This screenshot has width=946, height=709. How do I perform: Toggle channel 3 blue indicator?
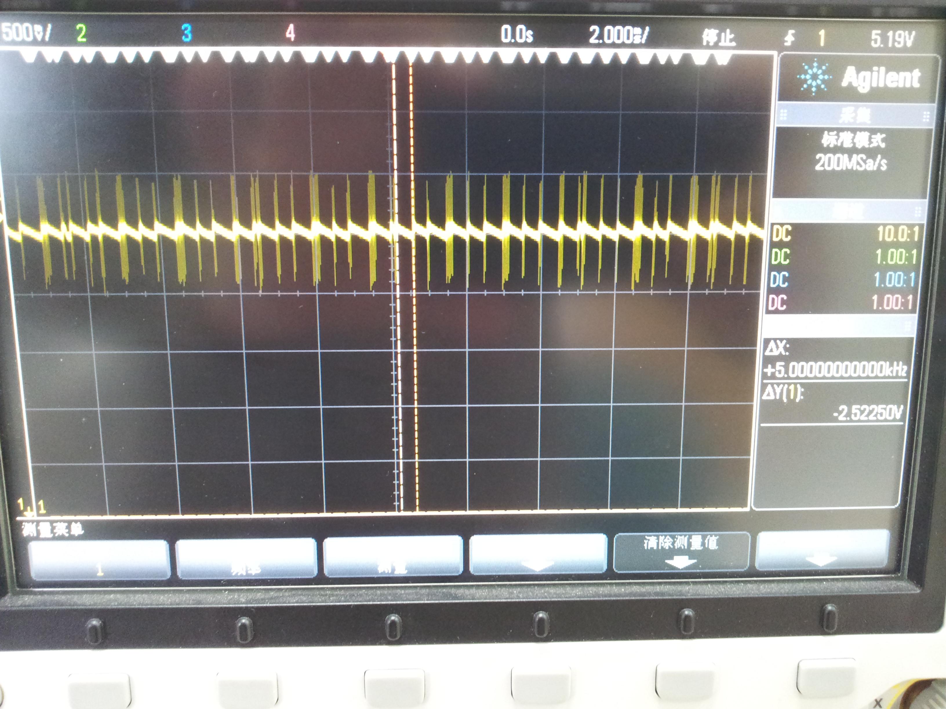[186, 33]
